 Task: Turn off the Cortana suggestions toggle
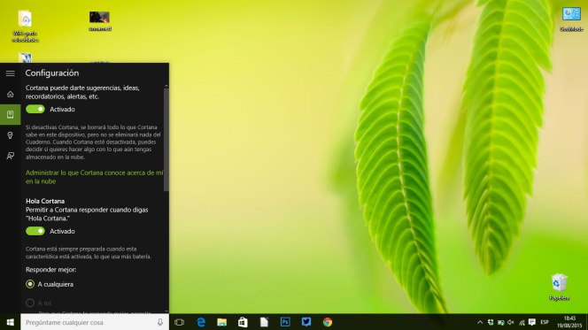(35, 109)
